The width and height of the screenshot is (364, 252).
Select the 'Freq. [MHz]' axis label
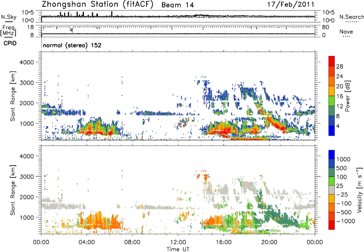pos(9,30)
